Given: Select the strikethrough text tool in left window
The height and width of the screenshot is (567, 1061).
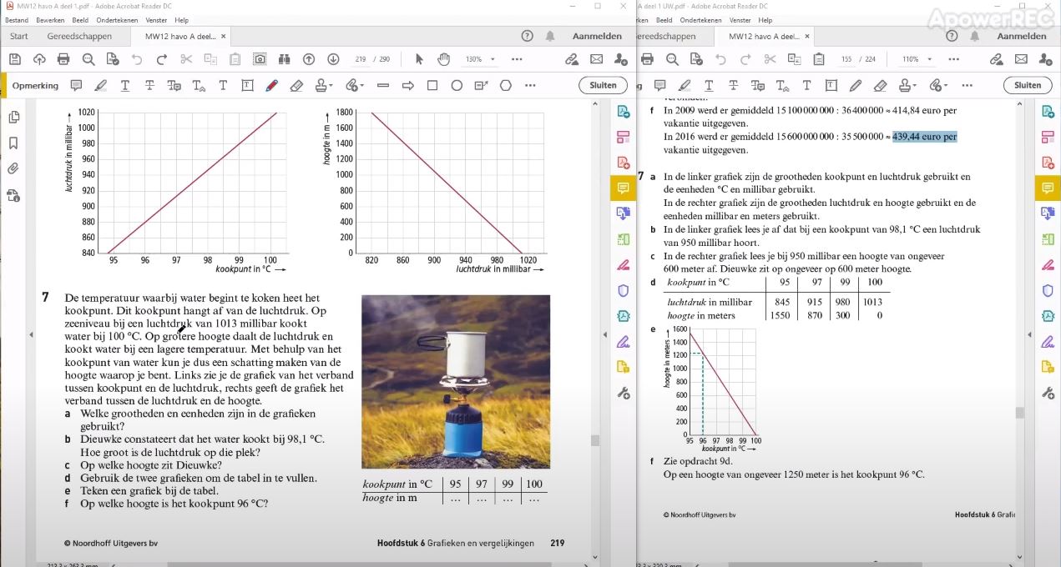Looking at the screenshot, I should point(149,85).
